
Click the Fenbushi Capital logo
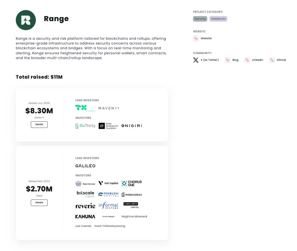tap(109, 194)
